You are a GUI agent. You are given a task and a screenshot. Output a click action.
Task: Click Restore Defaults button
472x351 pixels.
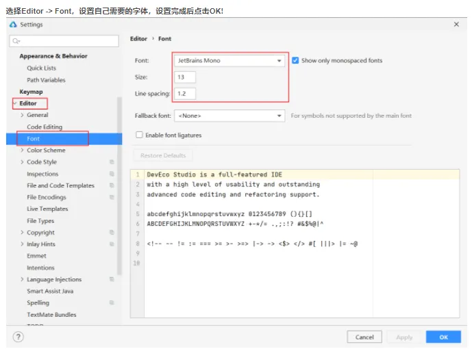pos(163,155)
